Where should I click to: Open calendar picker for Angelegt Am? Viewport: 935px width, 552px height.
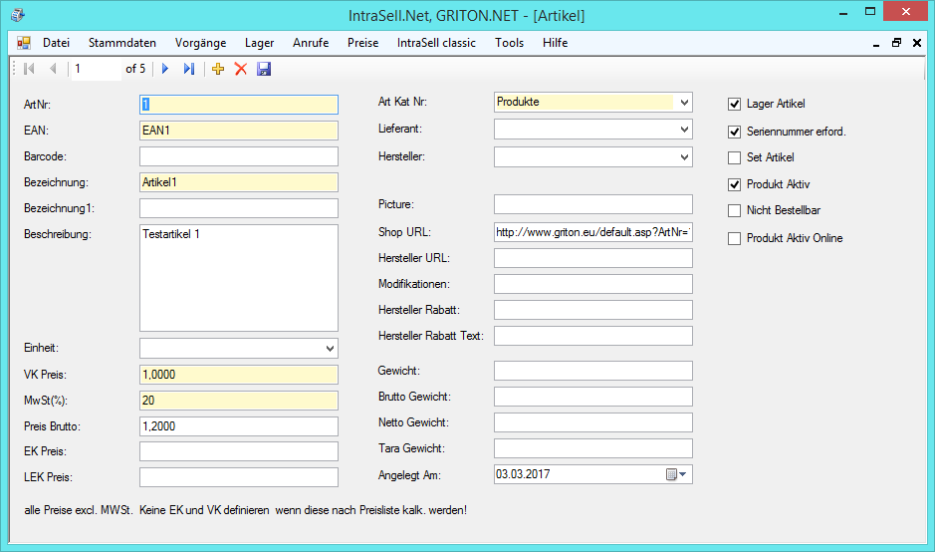coord(676,474)
